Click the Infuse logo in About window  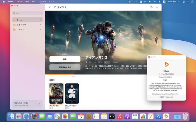(x=166, y=64)
